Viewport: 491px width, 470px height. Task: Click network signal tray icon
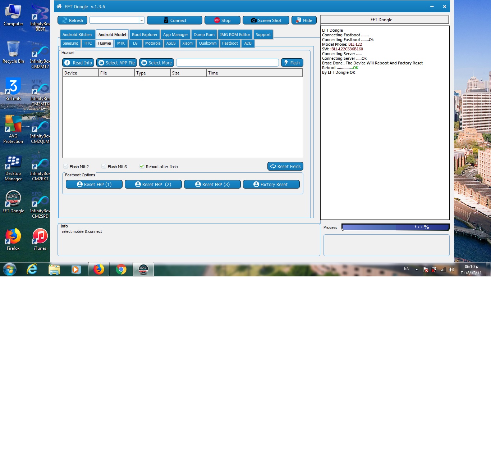(x=443, y=270)
